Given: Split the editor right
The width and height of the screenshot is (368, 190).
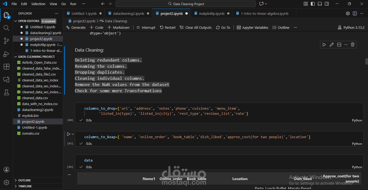Looking at the screenshot, I should pyautogui.click(x=355, y=13).
